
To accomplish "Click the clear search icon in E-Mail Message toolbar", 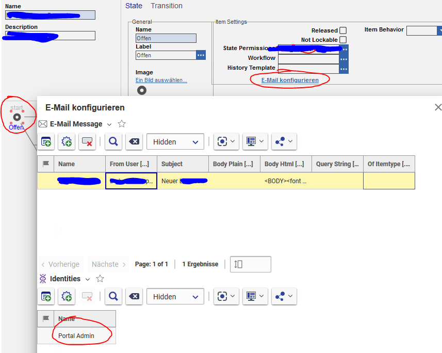I will 134,141.
